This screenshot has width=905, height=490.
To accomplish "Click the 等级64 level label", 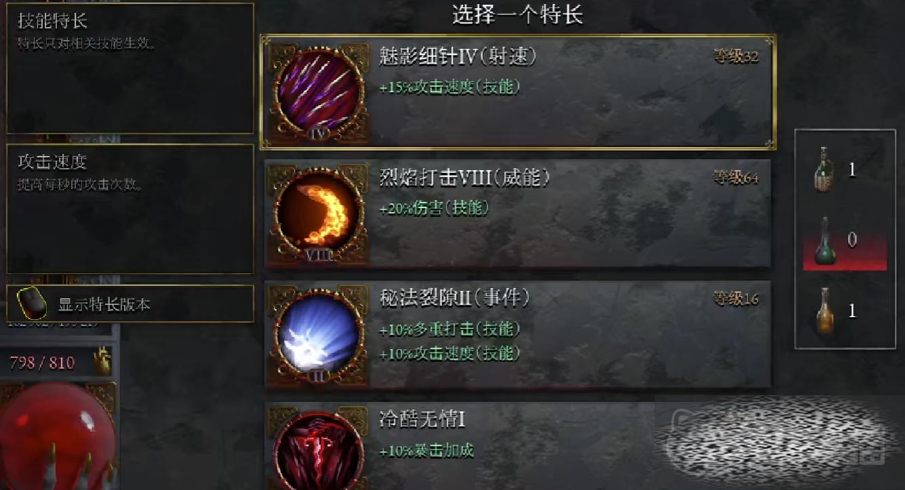I will (735, 178).
